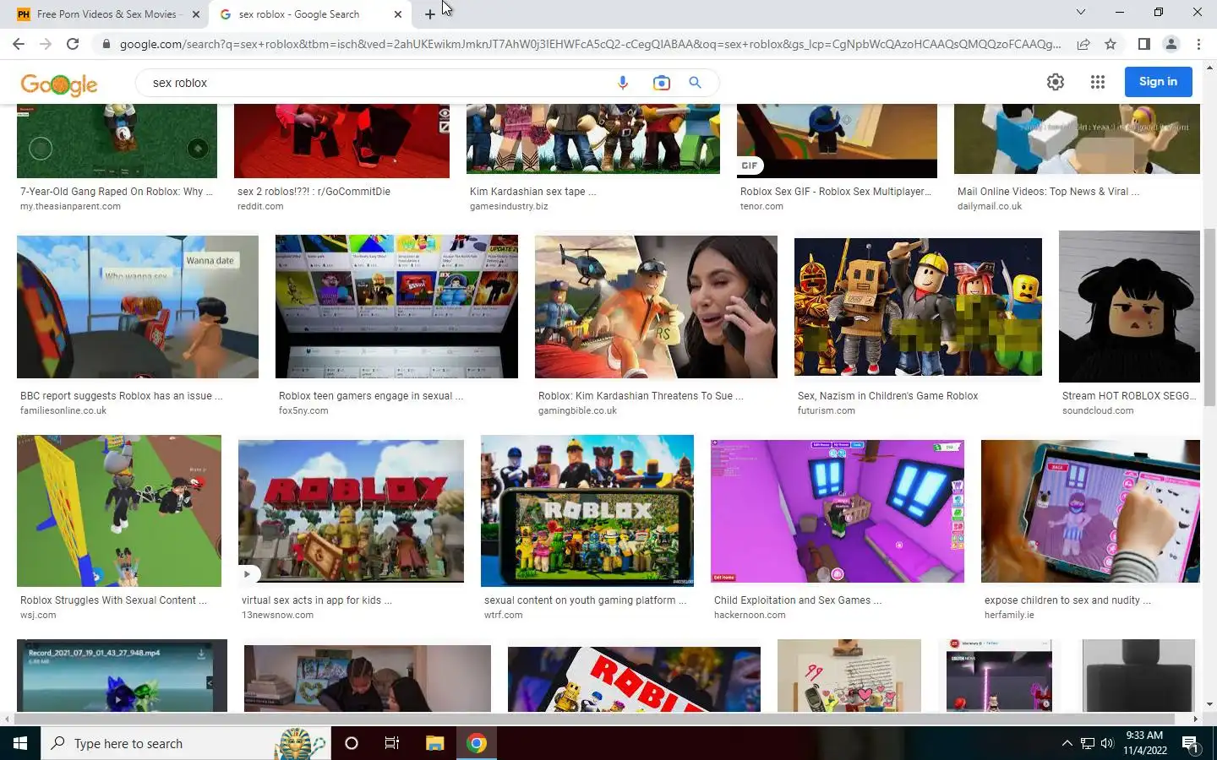
Task: Open Cortana circle icon on taskbar
Action: point(352,743)
